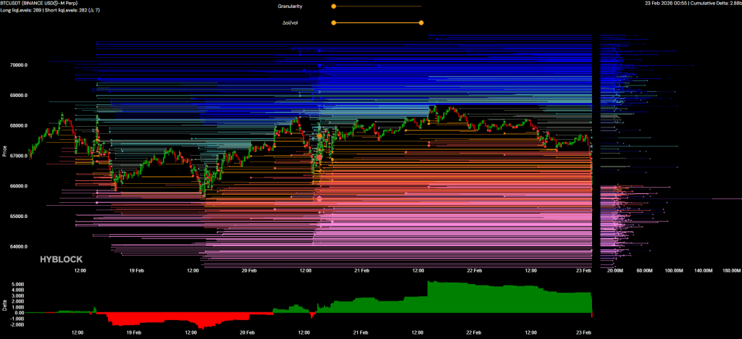Click the vertical Price axis title
The height and width of the screenshot is (339, 742).
coord(4,151)
